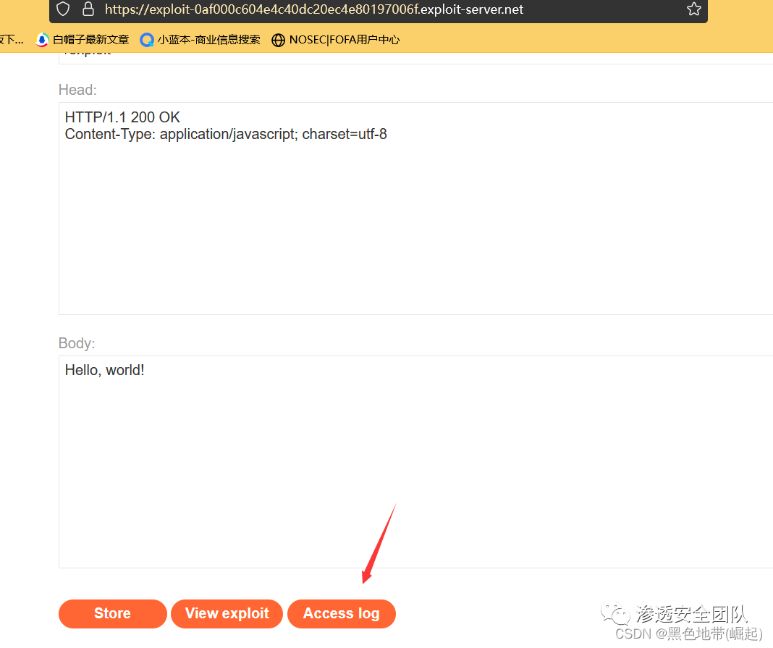The image size is (773, 648).
Task: Click the View exploit button
Action: click(x=227, y=613)
